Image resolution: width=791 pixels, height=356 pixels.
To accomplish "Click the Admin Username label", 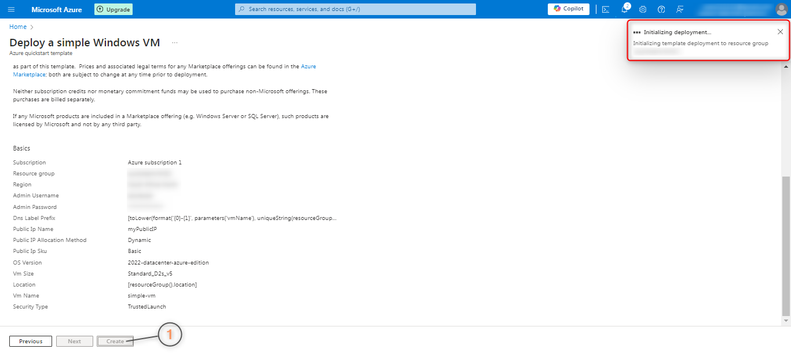I will pyautogui.click(x=36, y=196).
